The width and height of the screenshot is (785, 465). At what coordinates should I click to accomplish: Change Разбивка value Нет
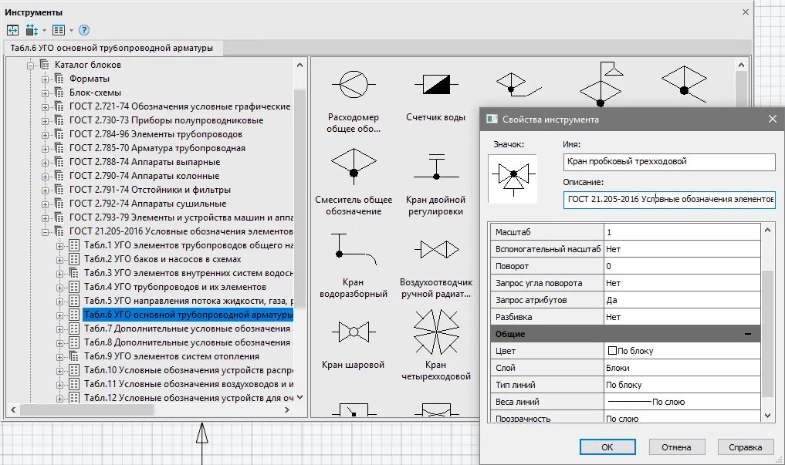682,317
